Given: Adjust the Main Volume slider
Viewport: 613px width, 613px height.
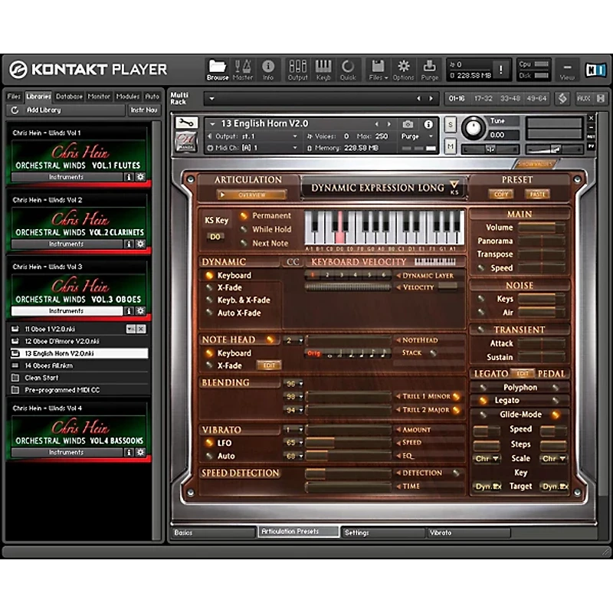Looking at the screenshot, I should coord(542,228).
